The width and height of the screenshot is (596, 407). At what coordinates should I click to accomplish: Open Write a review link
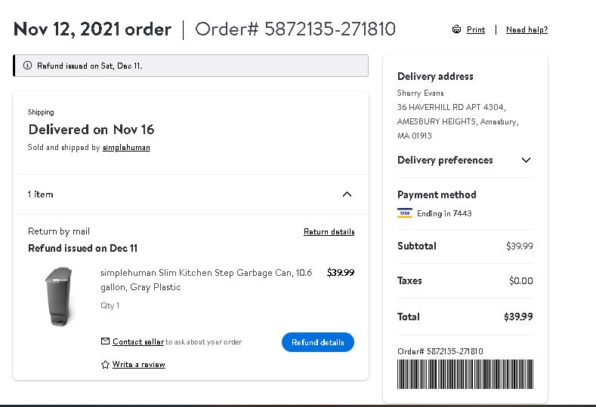point(138,364)
